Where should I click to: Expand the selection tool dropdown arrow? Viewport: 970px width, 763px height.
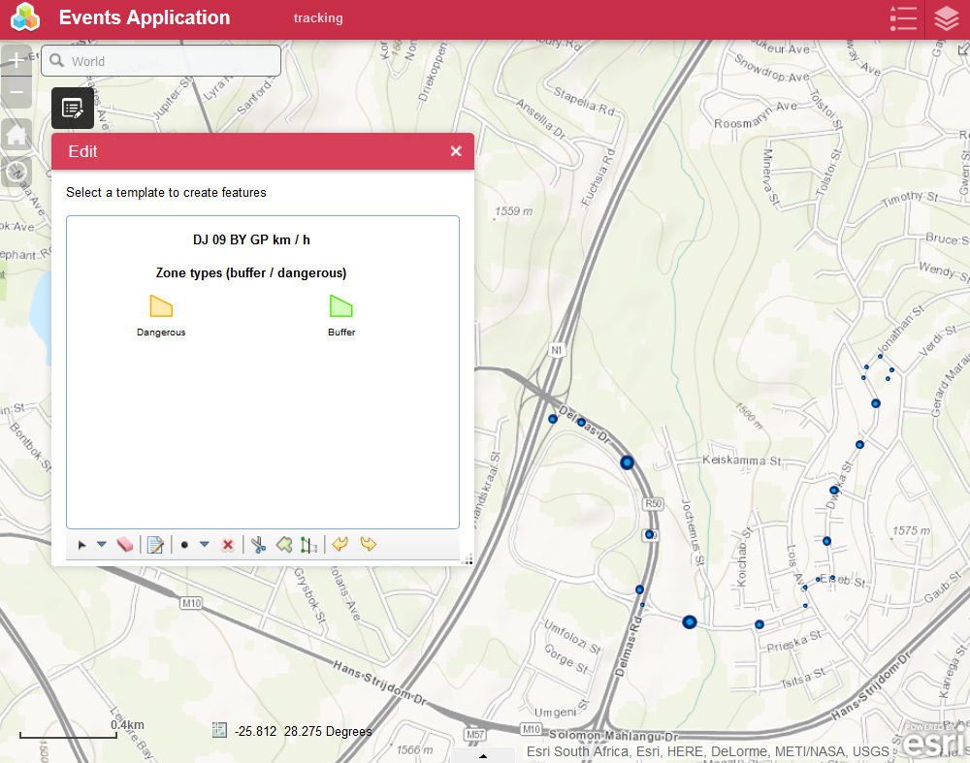[x=102, y=545]
